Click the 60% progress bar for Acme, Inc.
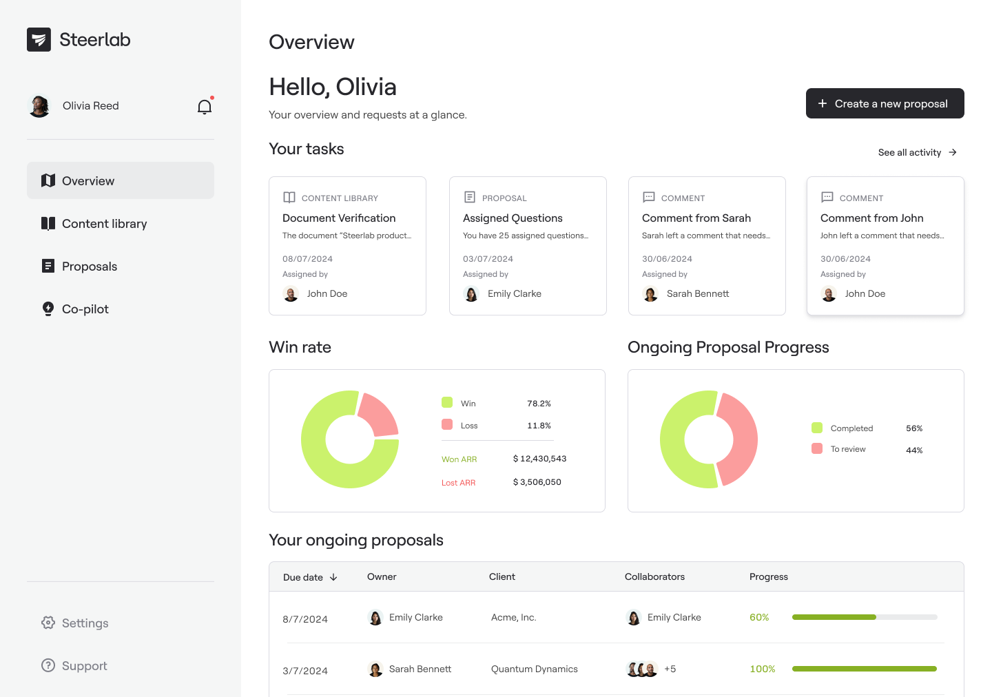Image resolution: width=992 pixels, height=697 pixels. (865, 617)
